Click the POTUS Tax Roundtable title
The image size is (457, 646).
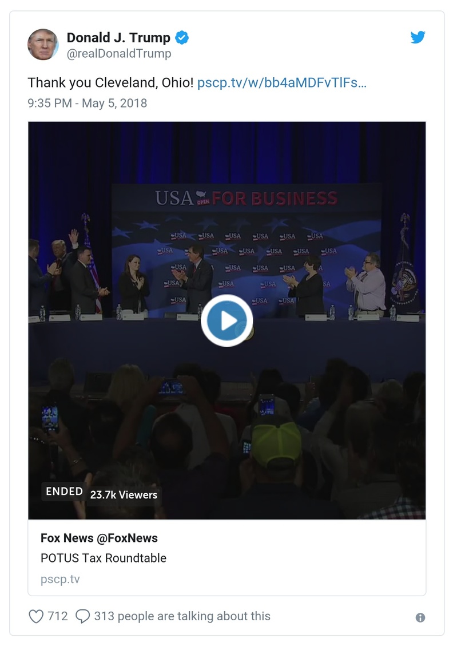(x=104, y=558)
